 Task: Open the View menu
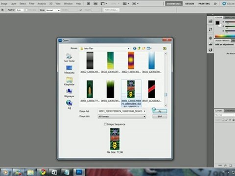click(x=58, y=3)
